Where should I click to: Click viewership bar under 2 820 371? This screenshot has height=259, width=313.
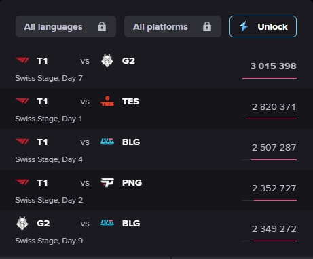(270, 119)
